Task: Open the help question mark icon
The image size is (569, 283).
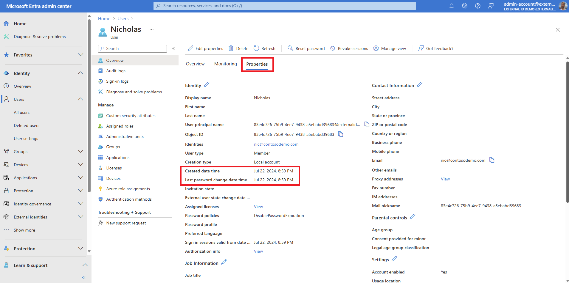Action: tap(477, 6)
